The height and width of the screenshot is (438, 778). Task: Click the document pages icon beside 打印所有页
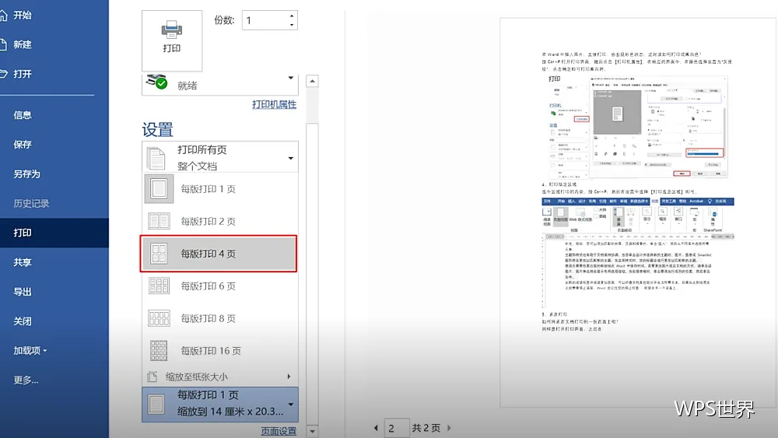click(x=156, y=158)
